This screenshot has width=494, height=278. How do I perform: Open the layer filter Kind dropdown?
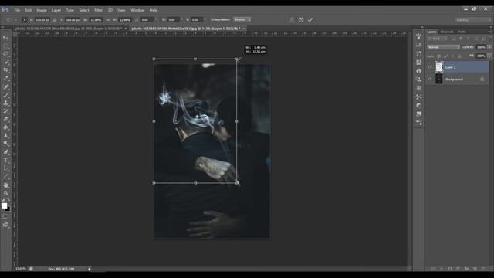[x=437, y=39]
